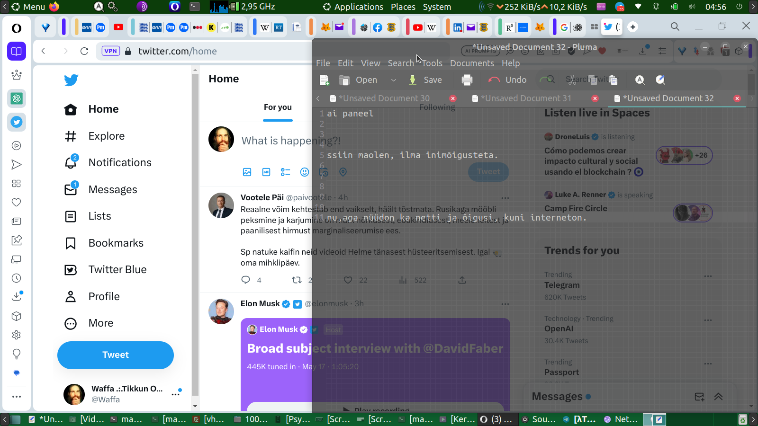Retweet Vootele Päi's tweet
Image resolution: width=758 pixels, height=426 pixels.
(x=297, y=280)
